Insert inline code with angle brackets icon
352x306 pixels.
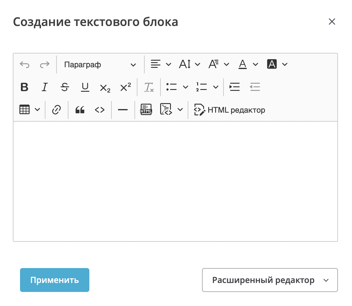click(x=100, y=110)
